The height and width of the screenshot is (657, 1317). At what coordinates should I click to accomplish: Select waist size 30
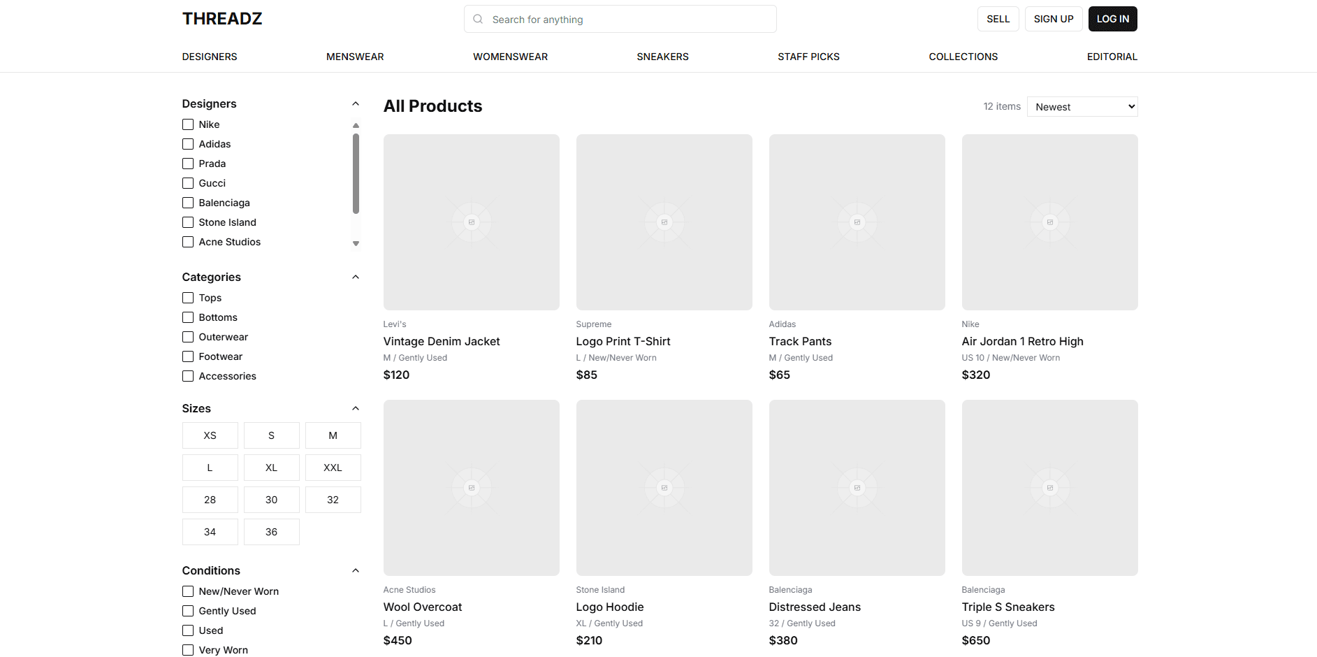[x=272, y=500]
